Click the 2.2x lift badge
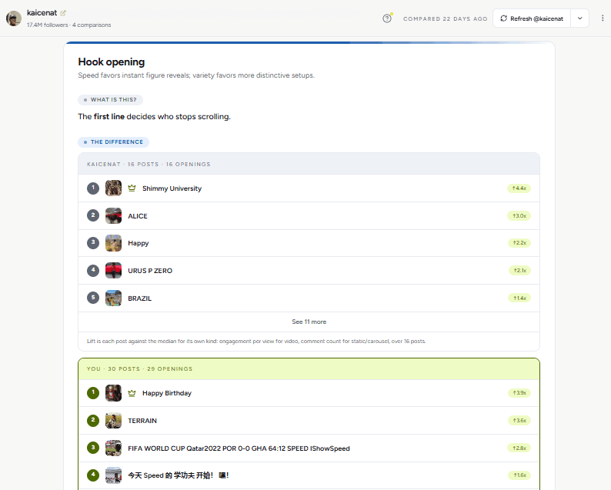The width and height of the screenshot is (611, 490). pos(519,243)
